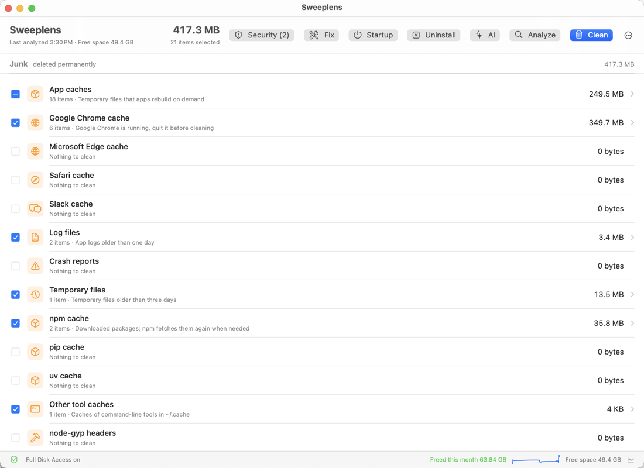Click the node-gyp headers hammer icon
Screen dimensions: 644x468
[35, 438]
